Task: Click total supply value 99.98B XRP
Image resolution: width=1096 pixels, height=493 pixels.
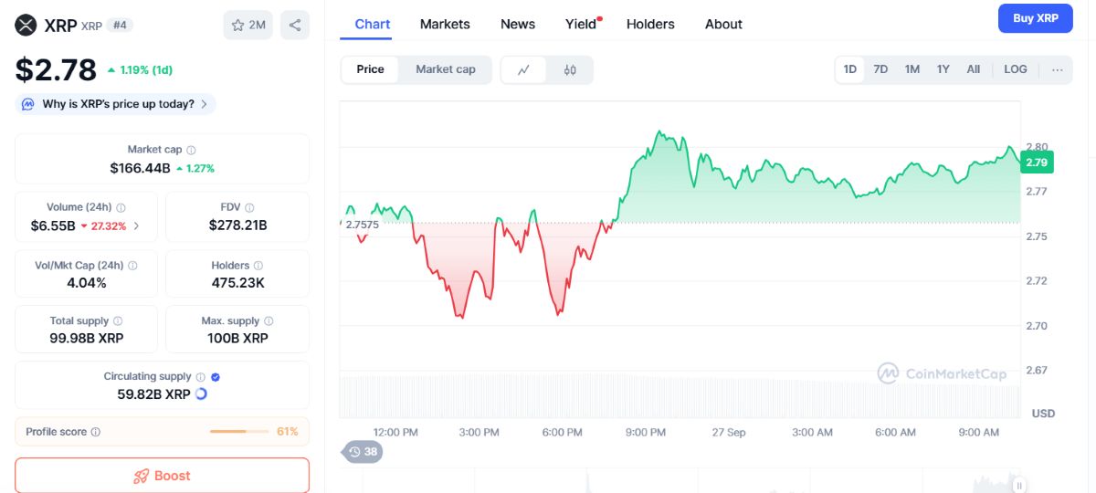Action: coord(87,338)
